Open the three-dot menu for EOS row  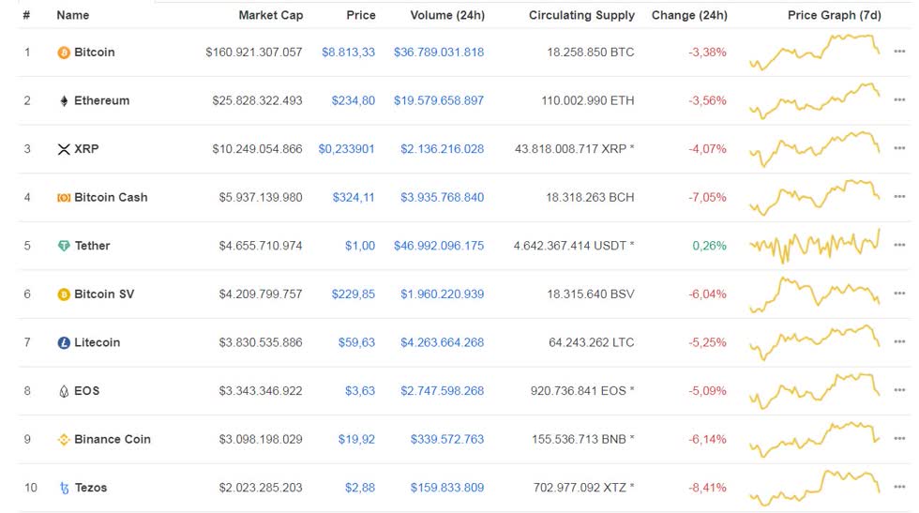pos(899,390)
